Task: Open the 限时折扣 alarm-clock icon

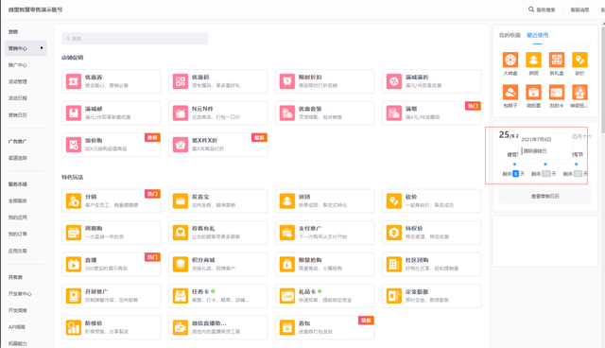Action: (287, 81)
